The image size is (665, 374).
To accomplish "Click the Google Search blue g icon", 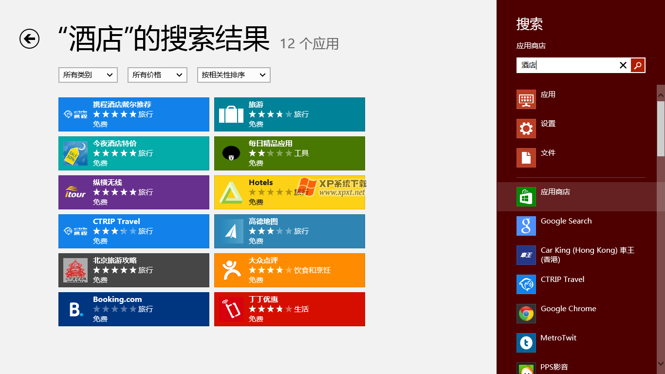I will pos(526,226).
